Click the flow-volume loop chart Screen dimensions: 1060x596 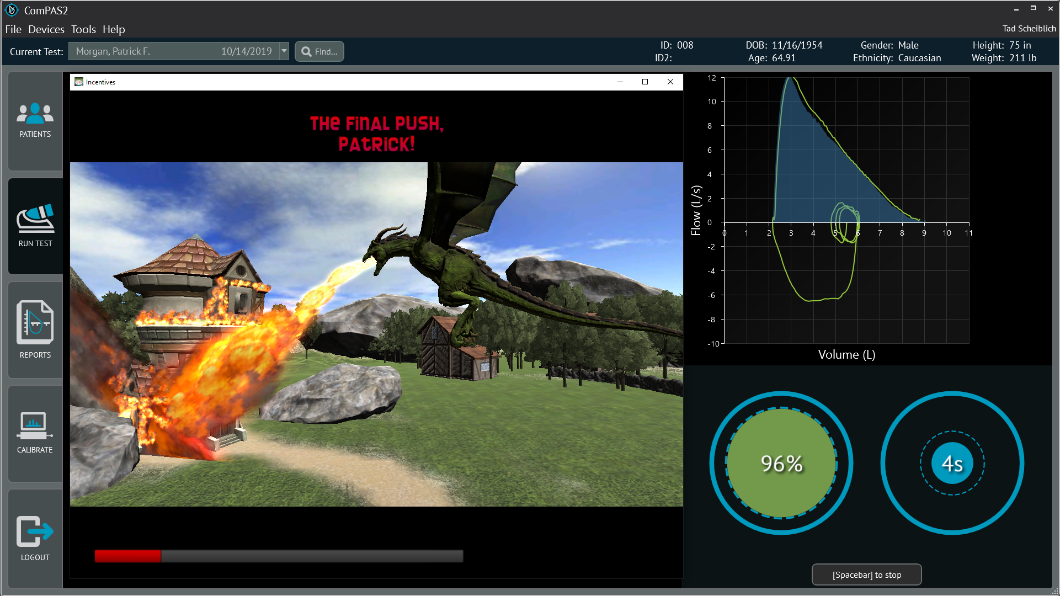click(846, 211)
